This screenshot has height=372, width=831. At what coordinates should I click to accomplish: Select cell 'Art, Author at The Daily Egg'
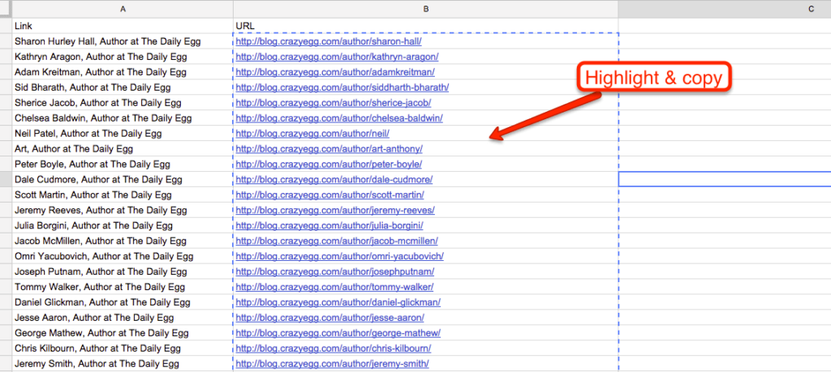tap(123, 148)
